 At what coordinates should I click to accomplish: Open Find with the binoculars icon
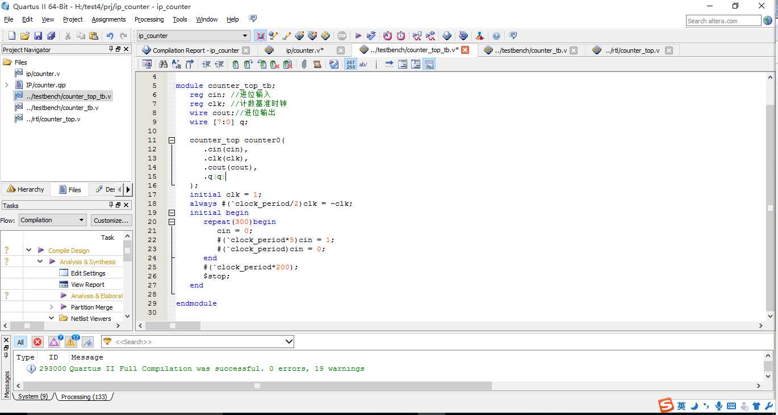(164, 64)
